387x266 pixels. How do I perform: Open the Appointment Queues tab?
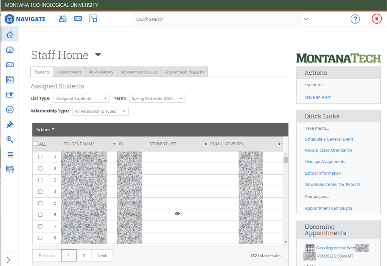click(x=139, y=72)
